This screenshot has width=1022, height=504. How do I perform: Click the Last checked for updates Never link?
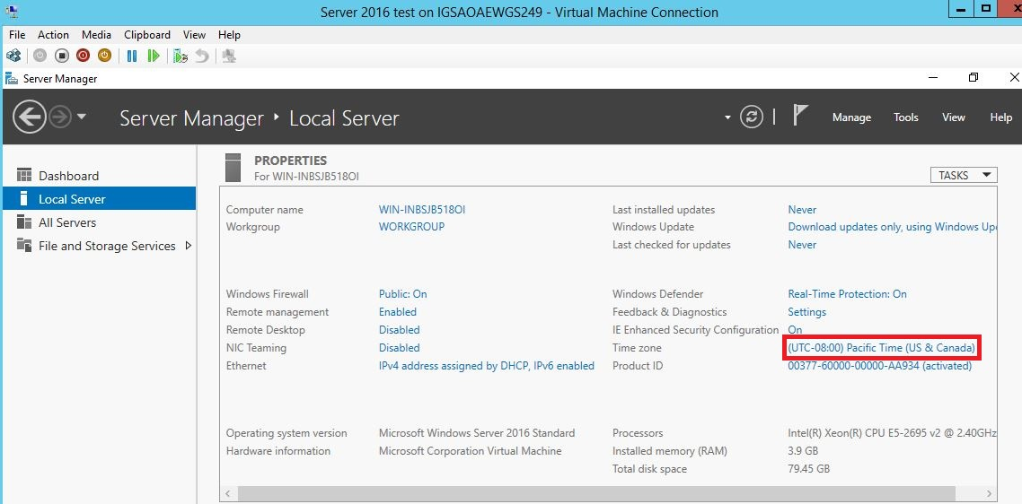pyautogui.click(x=802, y=245)
